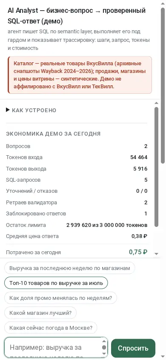The width and height of the screenshot is (166, 360).
Task: Choose the Топ-10 товаров по выручке за июль chip
Action: pos(56,283)
